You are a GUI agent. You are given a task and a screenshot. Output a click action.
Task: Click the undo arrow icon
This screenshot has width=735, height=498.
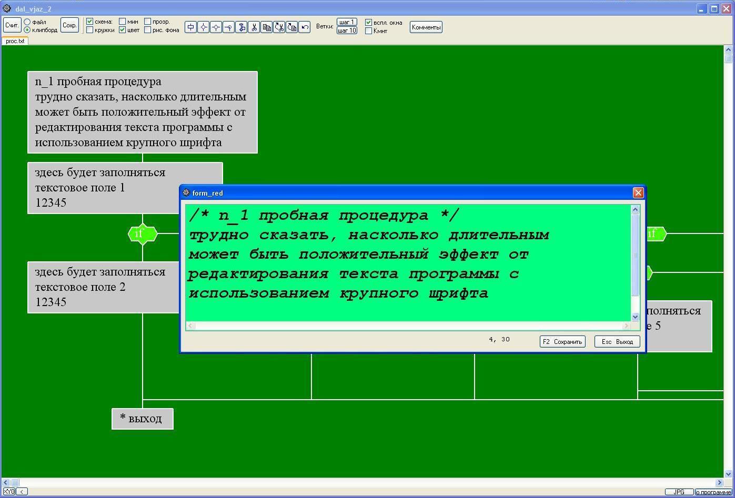(305, 27)
